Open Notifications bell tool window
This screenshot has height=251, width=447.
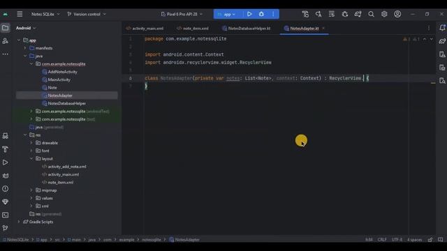[442, 28]
